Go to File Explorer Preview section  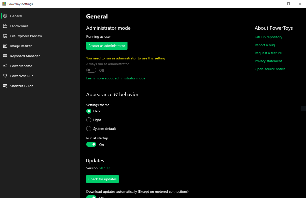tap(40, 36)
